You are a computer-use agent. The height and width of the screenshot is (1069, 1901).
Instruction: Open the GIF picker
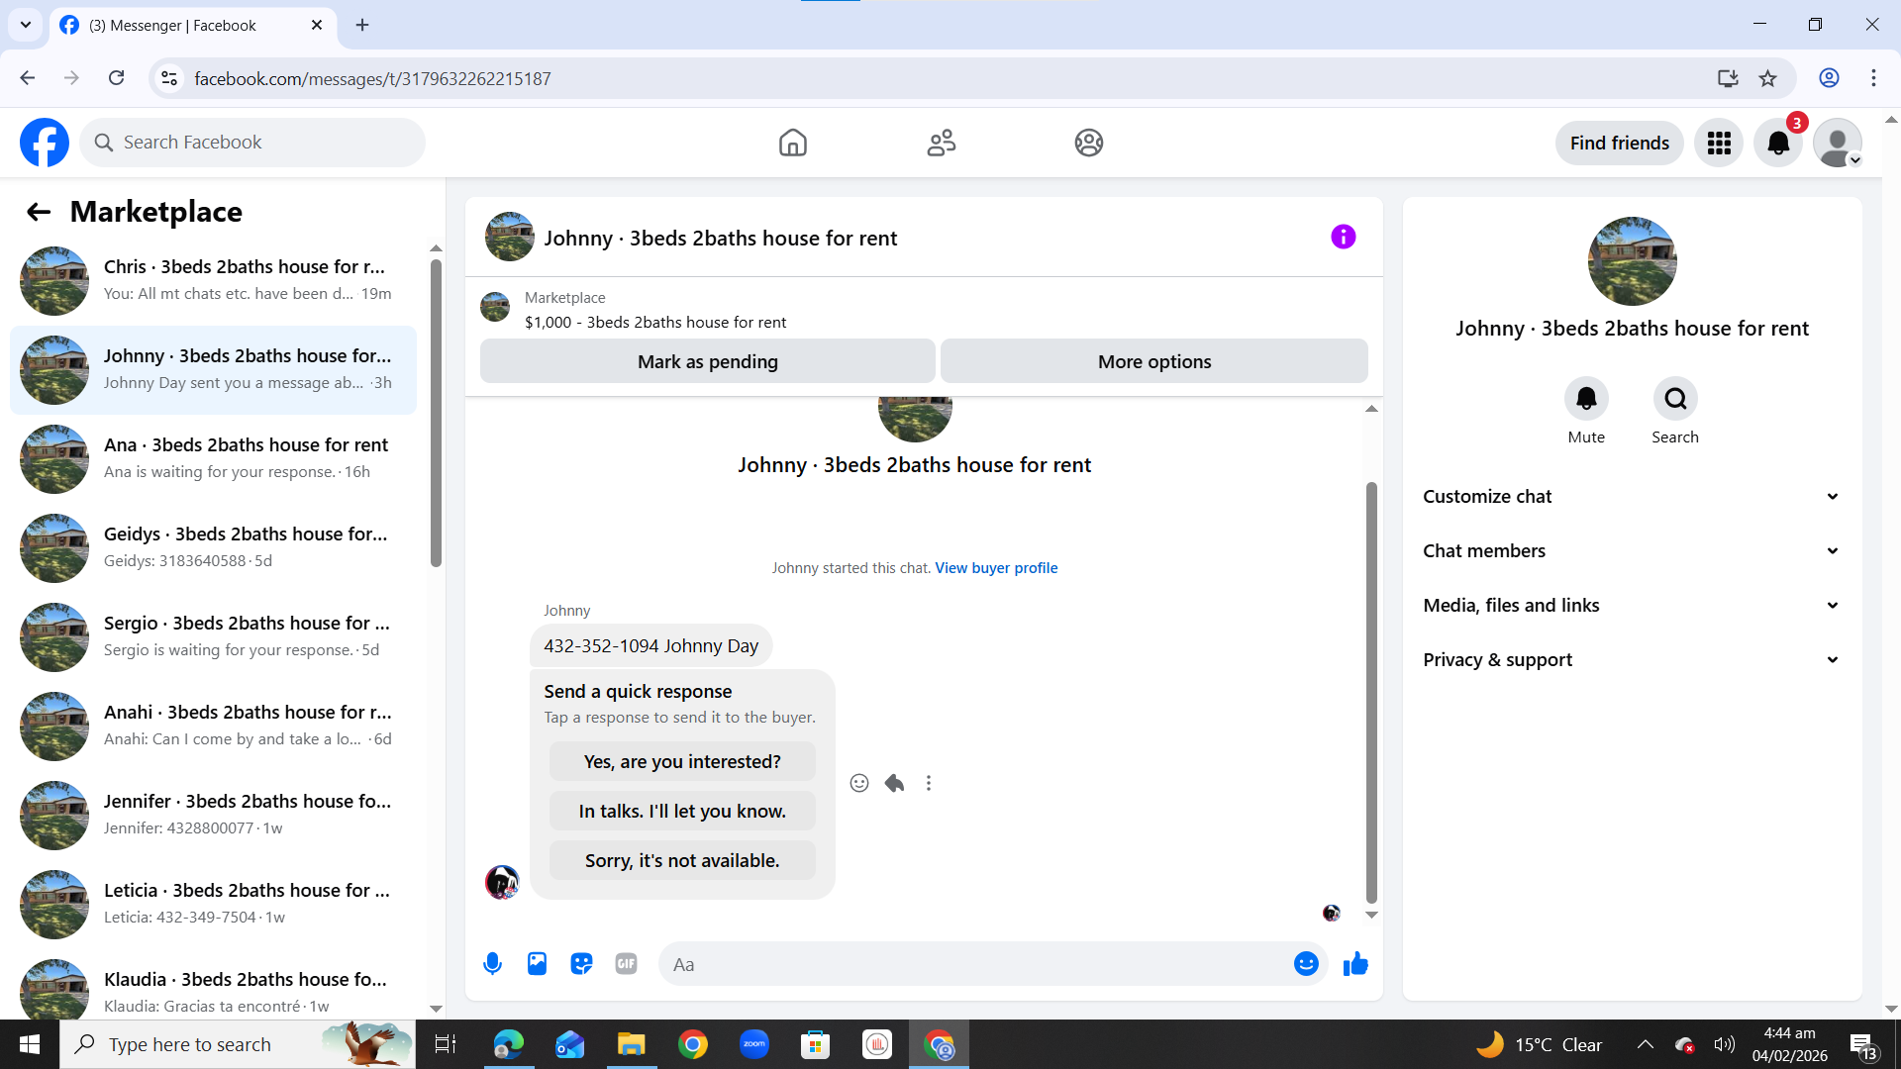point(626,964)
